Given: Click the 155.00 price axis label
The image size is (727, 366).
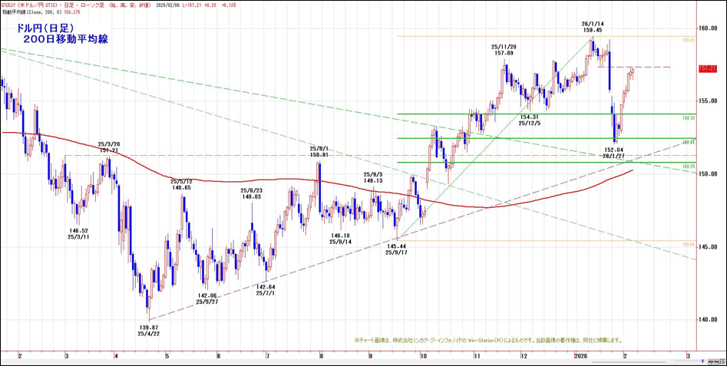Looking at the screenshot, I should pos(708,101).
